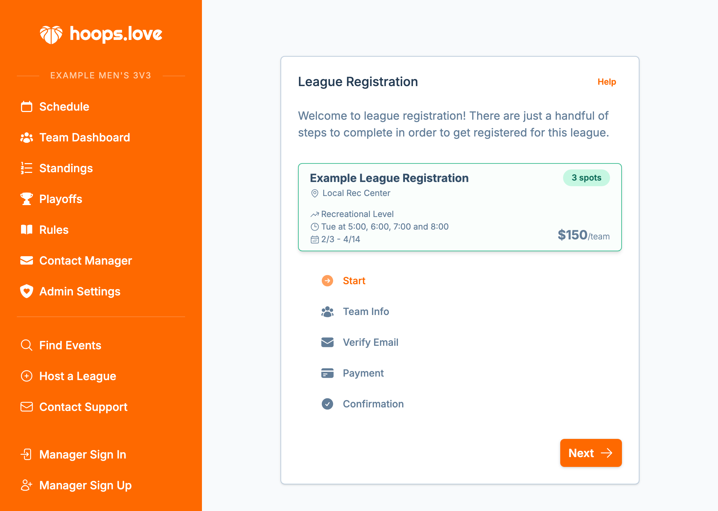Open Rules via the book icon

tap(26, 230)
